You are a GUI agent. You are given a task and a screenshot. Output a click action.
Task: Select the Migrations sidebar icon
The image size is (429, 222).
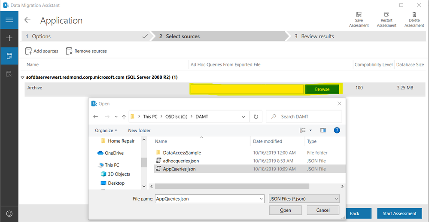tap(9, 73)
